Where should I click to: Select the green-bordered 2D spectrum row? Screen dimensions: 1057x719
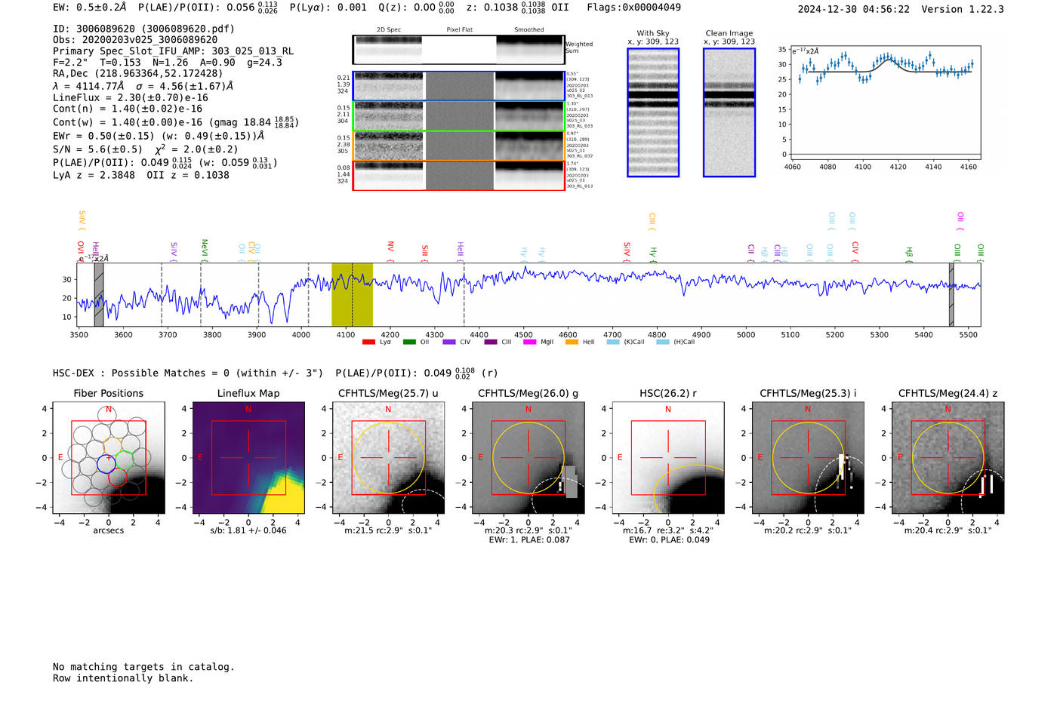coord(458,116)
